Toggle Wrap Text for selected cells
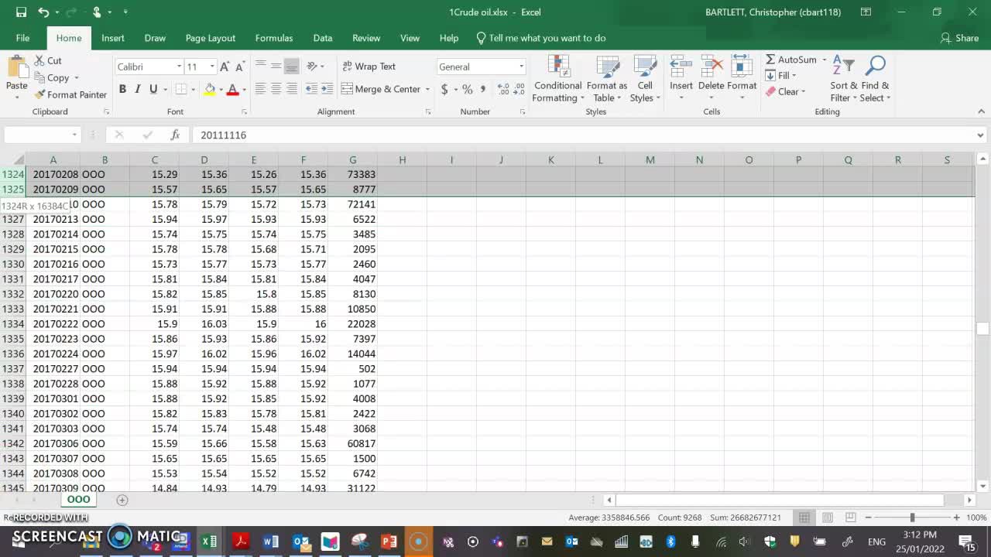 [368, 67]
